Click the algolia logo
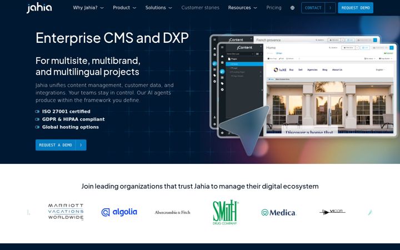 119,212
